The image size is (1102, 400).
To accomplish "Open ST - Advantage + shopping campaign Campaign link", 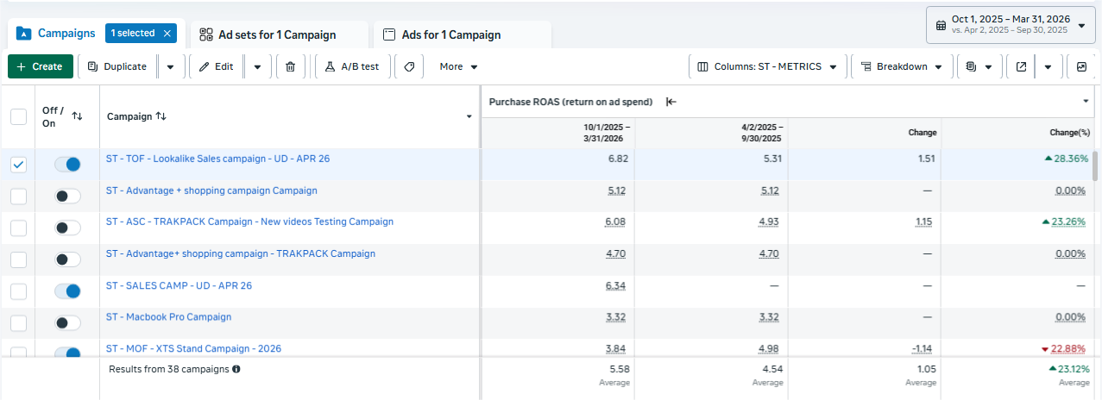I will point(211,191).
